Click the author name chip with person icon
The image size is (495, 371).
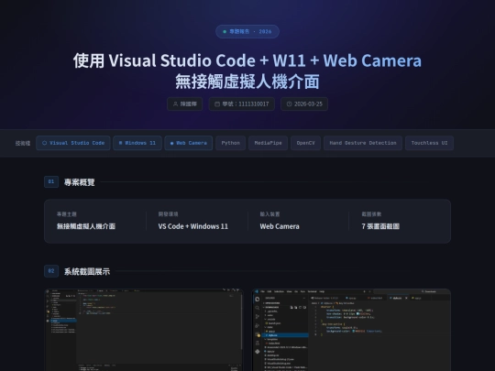[184, 104]
